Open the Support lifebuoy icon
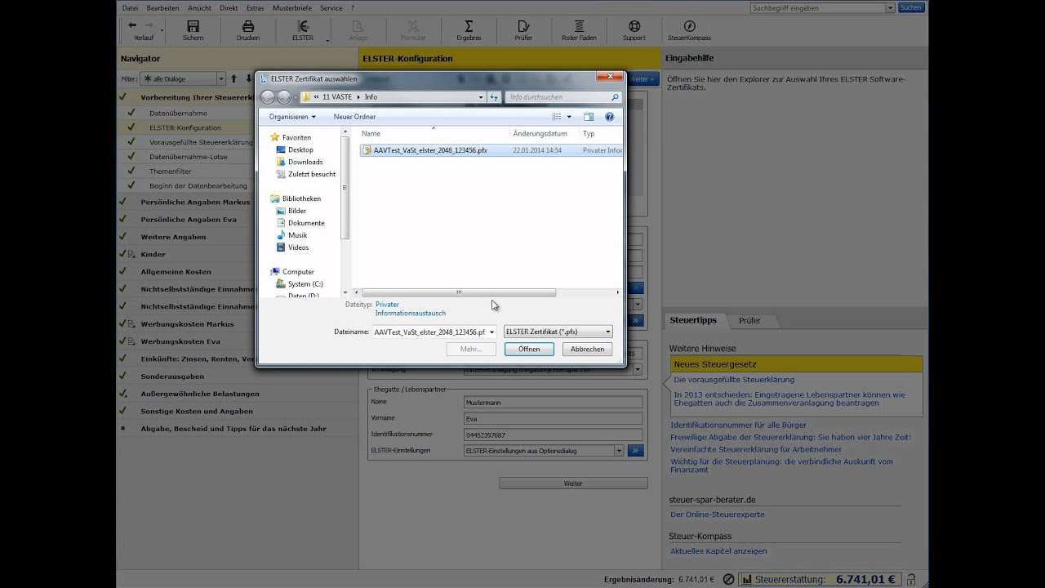Viewport: 1045px width, 588px height. coord(634,27)
